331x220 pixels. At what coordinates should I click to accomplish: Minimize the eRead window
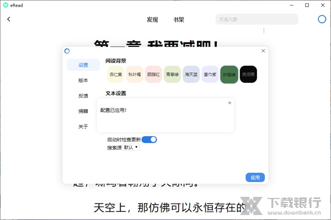(x=291, y=5)
